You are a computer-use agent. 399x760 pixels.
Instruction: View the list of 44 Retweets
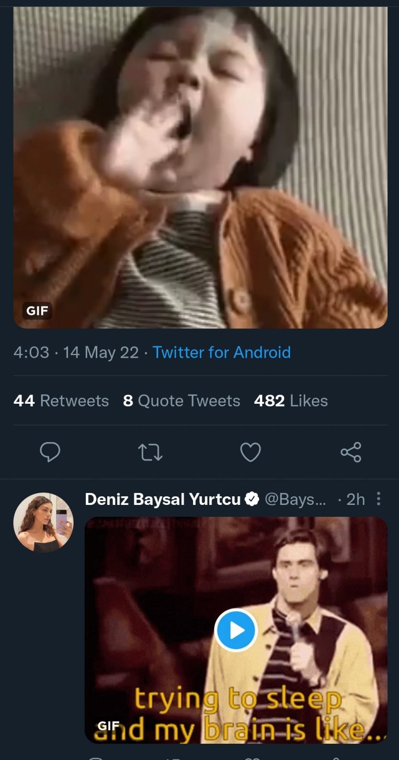[x=61, y=400]
